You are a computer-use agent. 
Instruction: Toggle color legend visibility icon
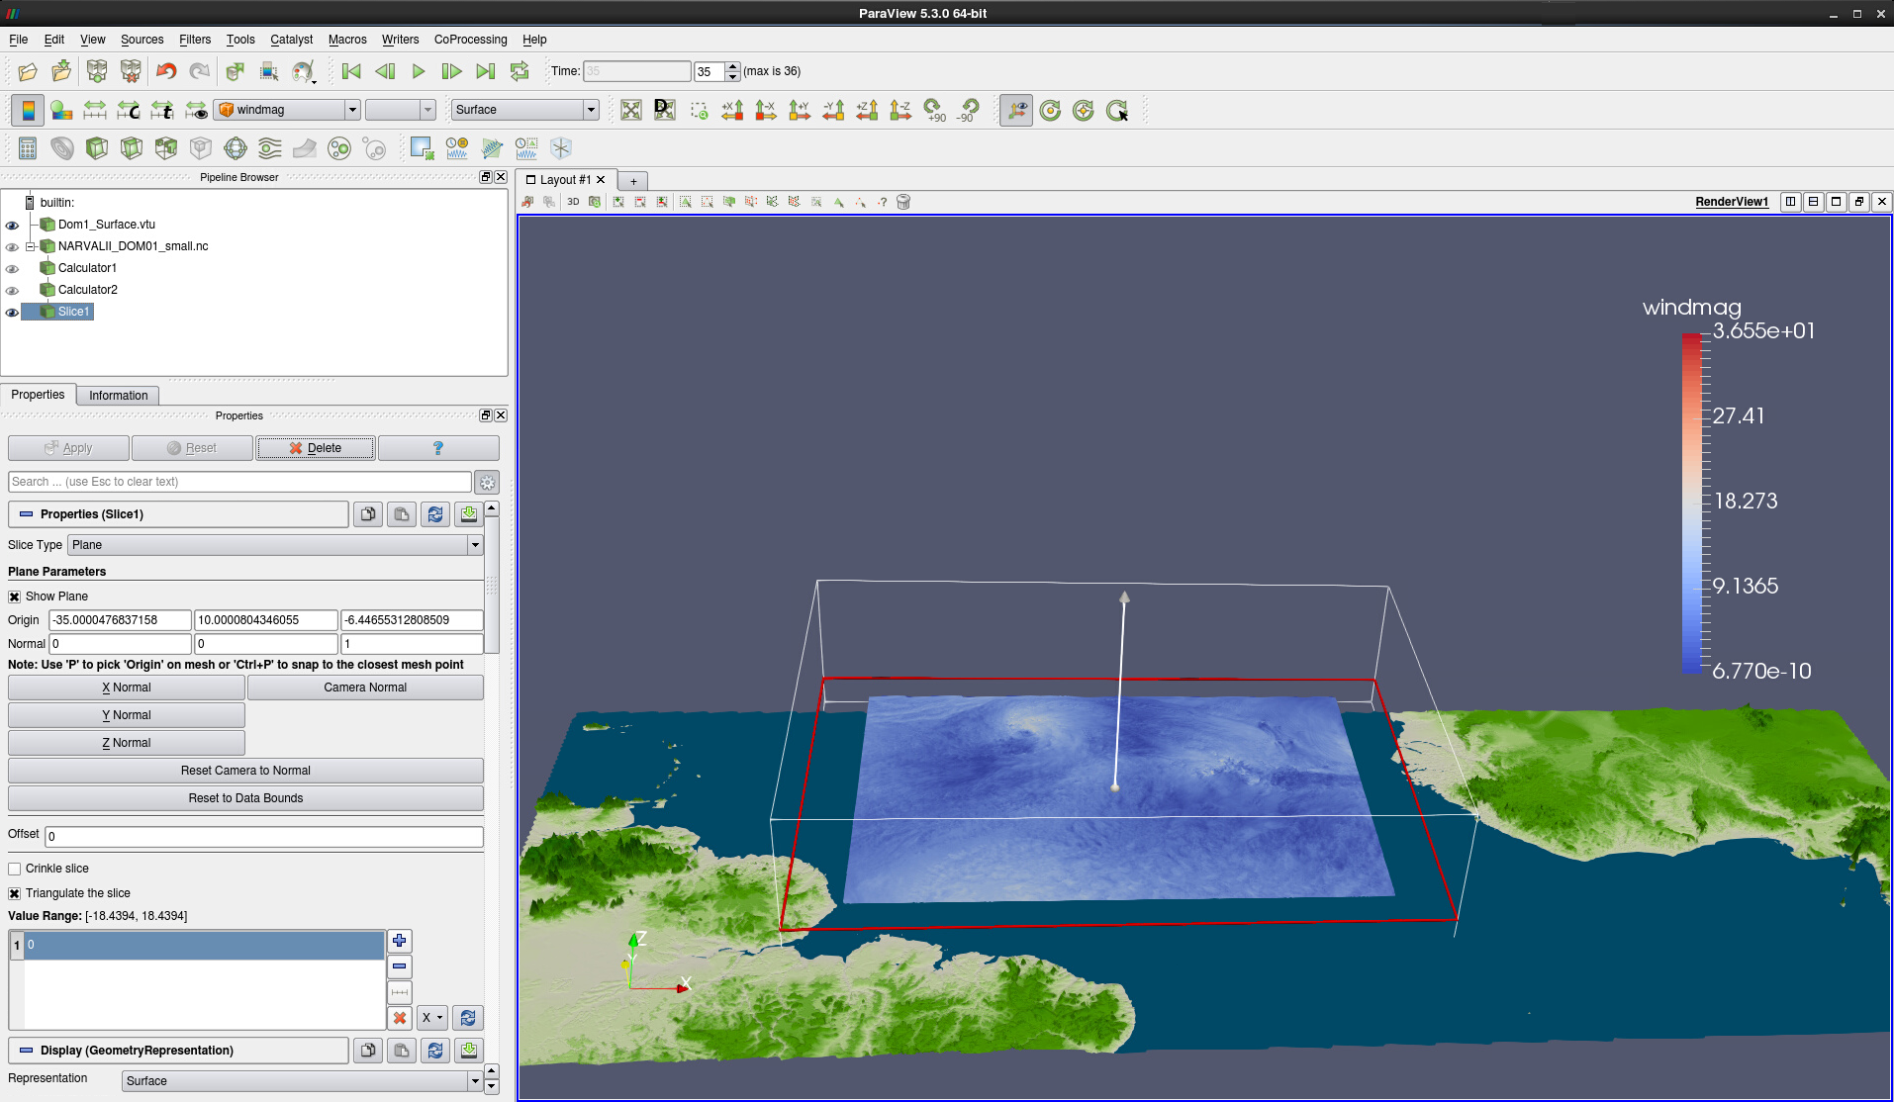click(x=28, y=110)
